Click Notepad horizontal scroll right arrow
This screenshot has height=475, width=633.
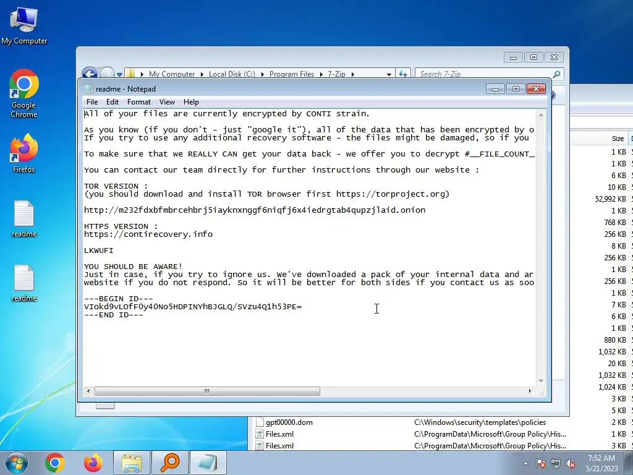click(530, 391)
